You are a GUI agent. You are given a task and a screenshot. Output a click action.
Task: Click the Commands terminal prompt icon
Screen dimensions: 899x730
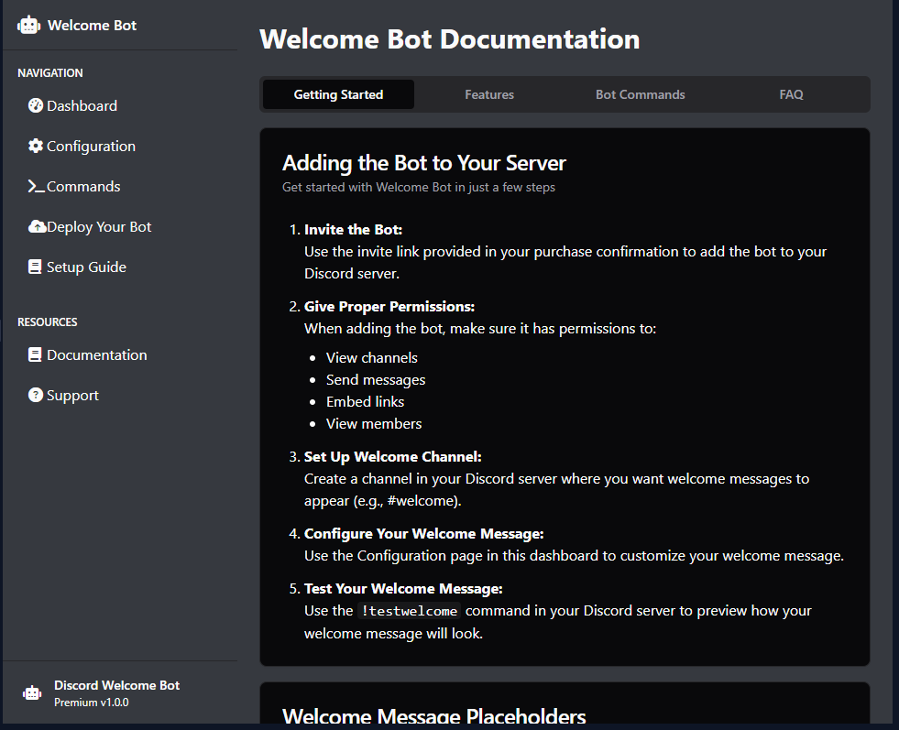36,187
